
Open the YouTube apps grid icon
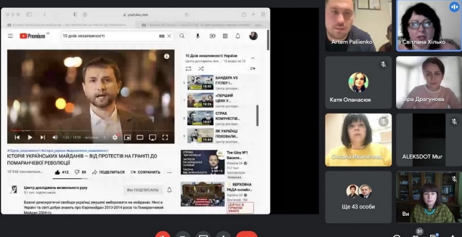tap(225, 36)
